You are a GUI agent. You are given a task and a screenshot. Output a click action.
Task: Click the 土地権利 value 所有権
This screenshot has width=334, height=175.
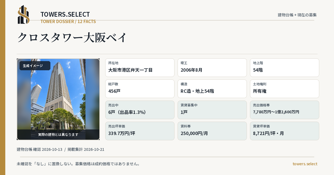[x=260, y=91]
